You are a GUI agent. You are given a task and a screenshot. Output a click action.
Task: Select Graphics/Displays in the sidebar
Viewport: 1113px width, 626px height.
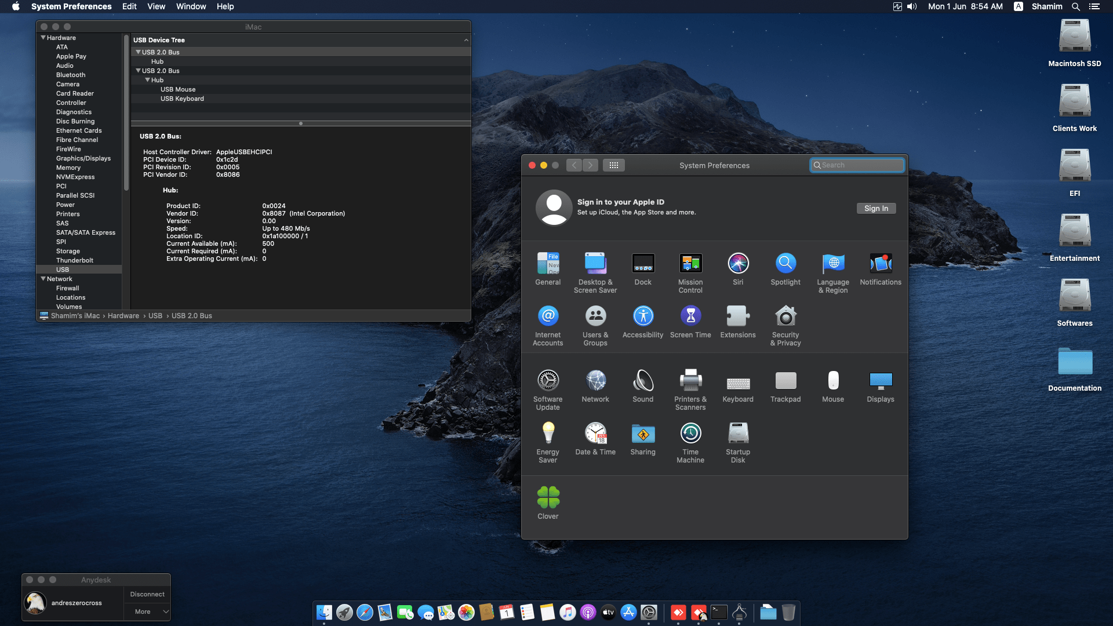click(83, 158)
